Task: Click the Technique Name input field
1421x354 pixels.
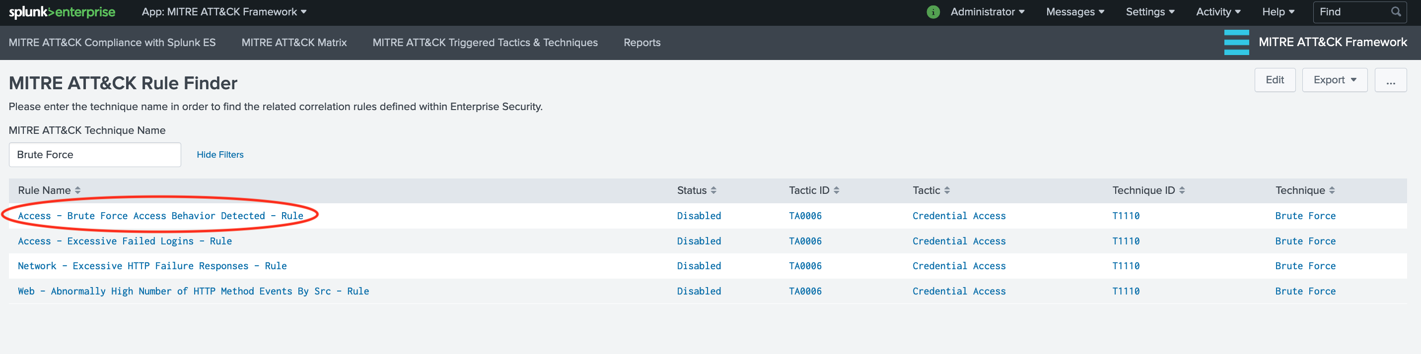Action: [95, 155]
